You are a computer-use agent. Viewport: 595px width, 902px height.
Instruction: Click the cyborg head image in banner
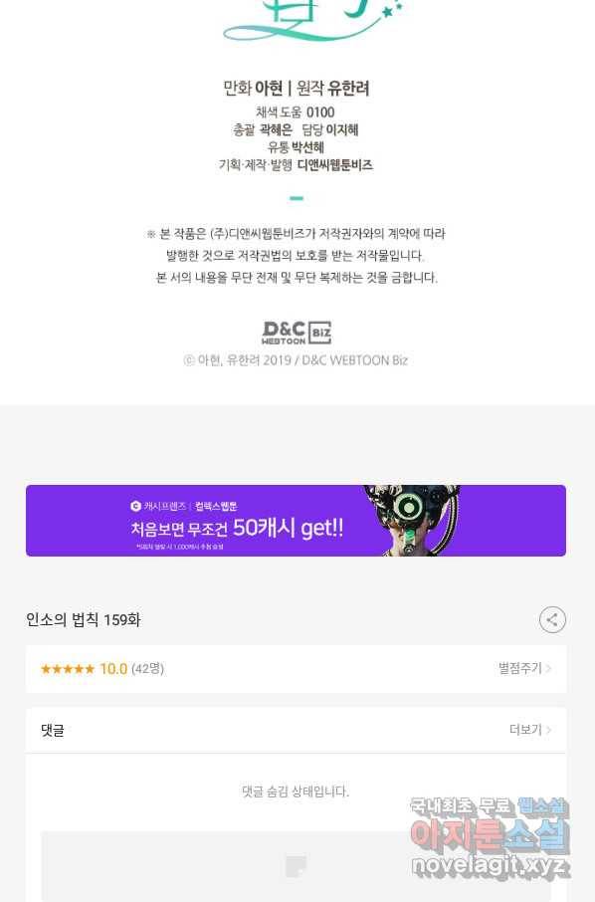tap(412, 521)
